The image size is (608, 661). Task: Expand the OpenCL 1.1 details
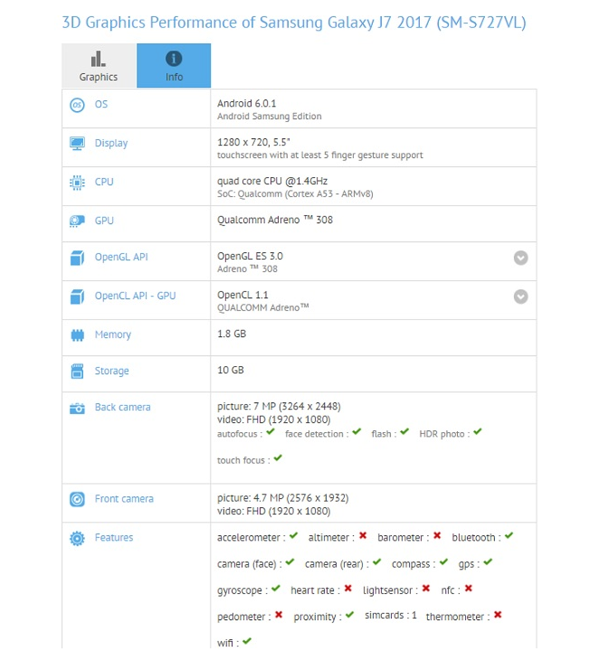tap(520, 297)
